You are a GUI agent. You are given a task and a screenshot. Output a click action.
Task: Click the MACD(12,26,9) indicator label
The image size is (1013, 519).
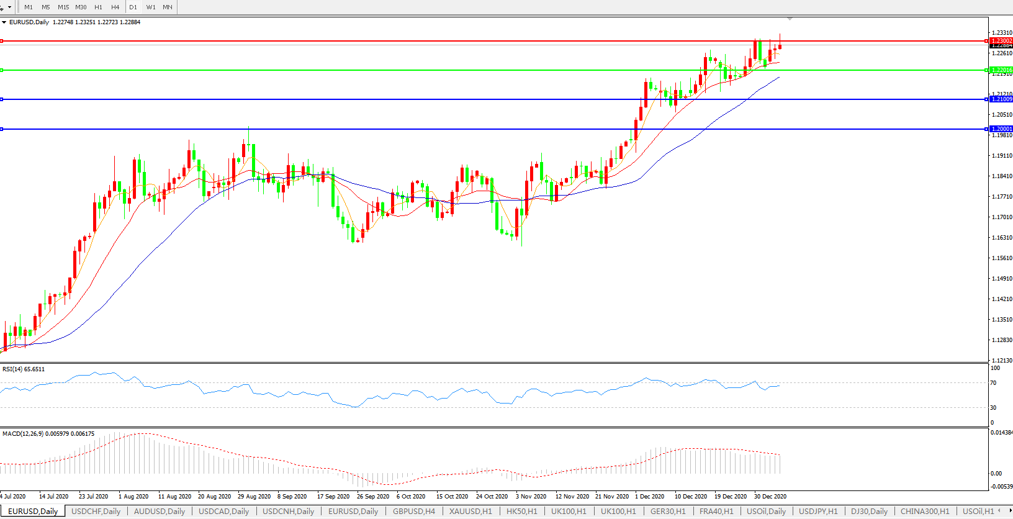[48, 434]
